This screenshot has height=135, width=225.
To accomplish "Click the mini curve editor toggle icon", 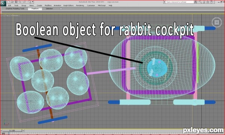I will (x=3, y=133).
